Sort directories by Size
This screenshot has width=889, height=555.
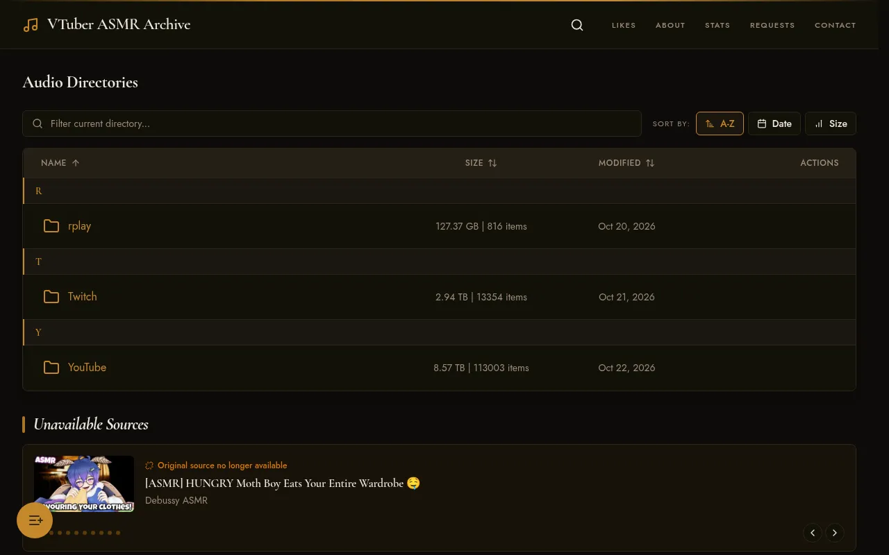tap(831, 123)
